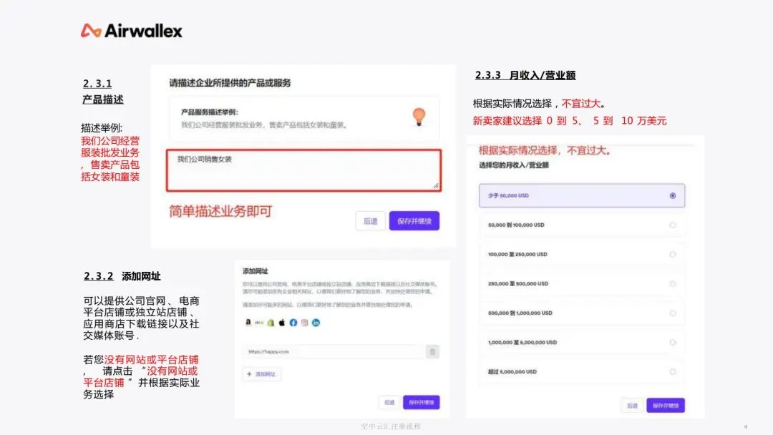Viewport: 773px width, 435px height.
Task: Click the Facebook icon
Action: click(293, 323)
